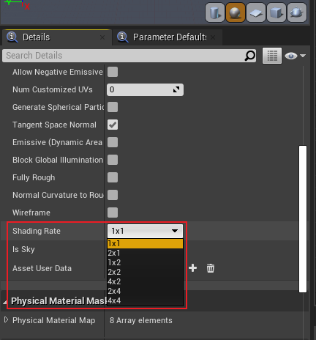Select the teapot preview mesh icon
Screen dimensions: 316x340
tap(297, 12)
